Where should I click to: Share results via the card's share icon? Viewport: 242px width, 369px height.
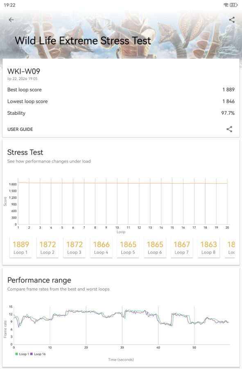(x=229, y=129)
